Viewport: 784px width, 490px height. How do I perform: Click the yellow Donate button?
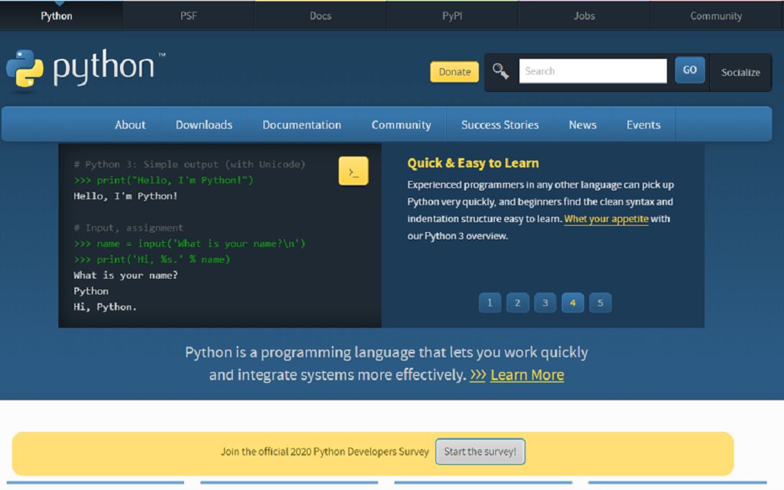coord(454,72)
